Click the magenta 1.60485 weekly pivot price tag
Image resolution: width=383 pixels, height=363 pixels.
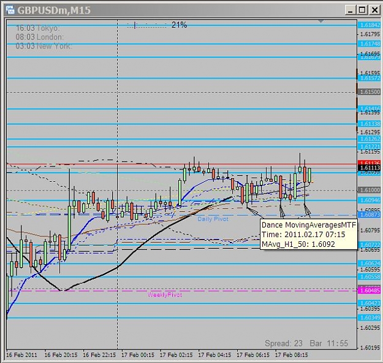click(x=370, y=291)
